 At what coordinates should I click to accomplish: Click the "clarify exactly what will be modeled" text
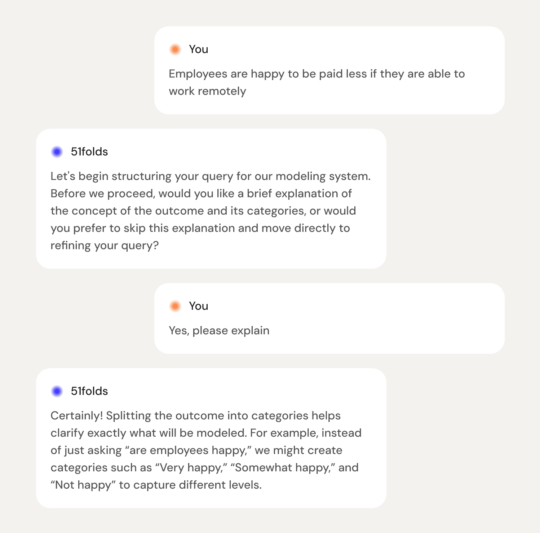coord(149,433)
